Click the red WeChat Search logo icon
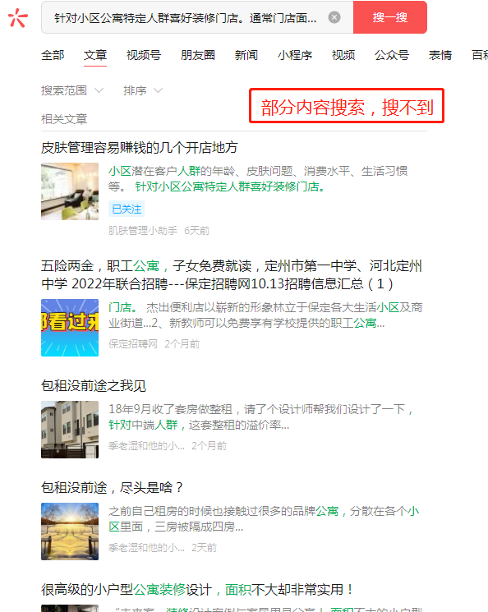The image size is (488, 612). 18,18
